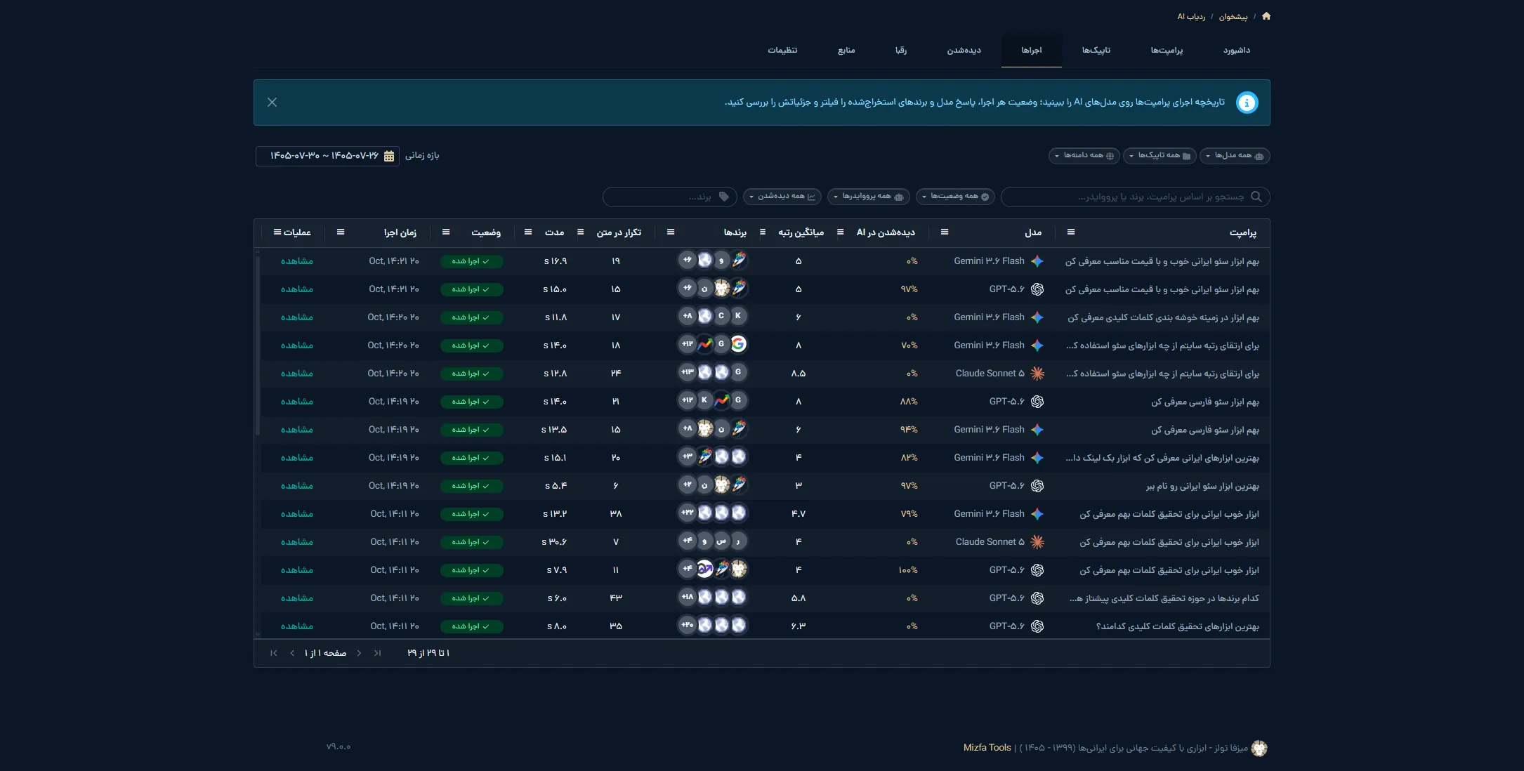Click مشاهده for the 16.9s run row
The height and width of the screenshot is (771, 1524).
pos(297,261)
